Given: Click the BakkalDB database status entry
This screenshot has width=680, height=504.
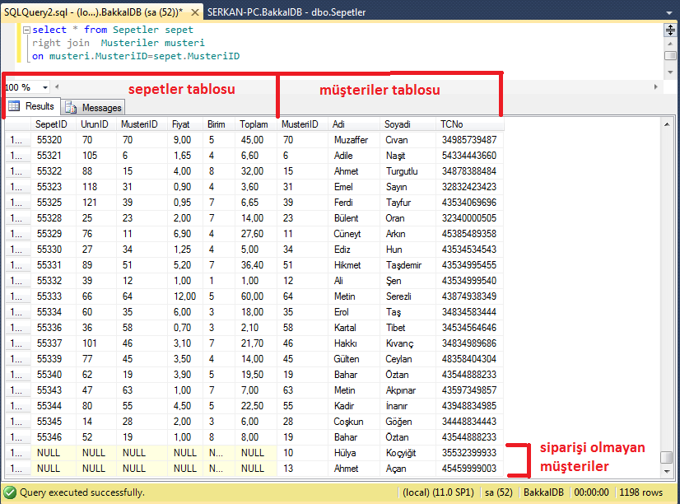Looking at the screenshot, I should [x=543, y=492].
